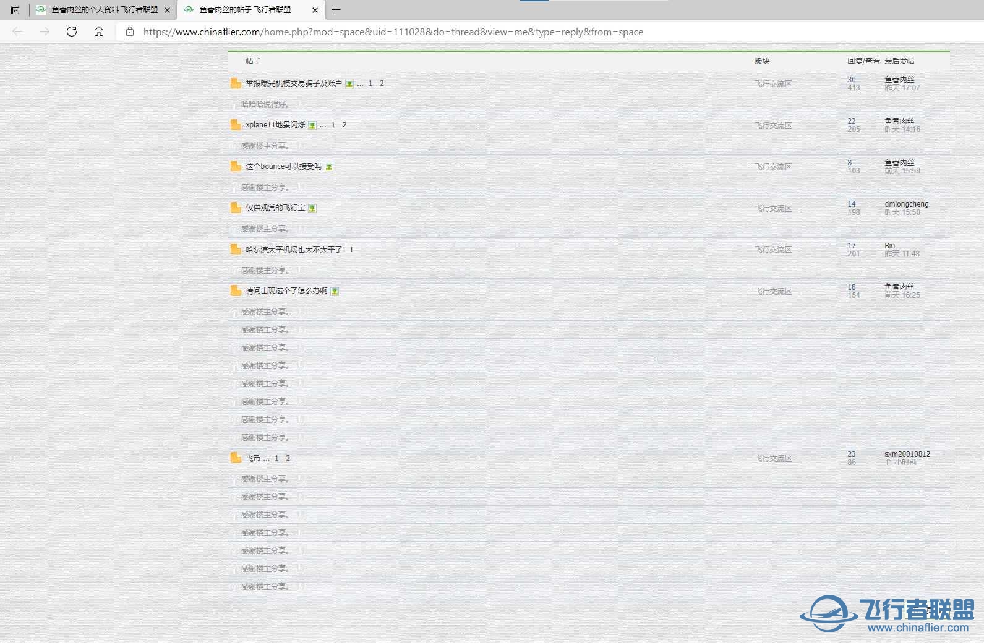Open the browser home page icon
Viewport: 984px width, 643px height.
99,32
